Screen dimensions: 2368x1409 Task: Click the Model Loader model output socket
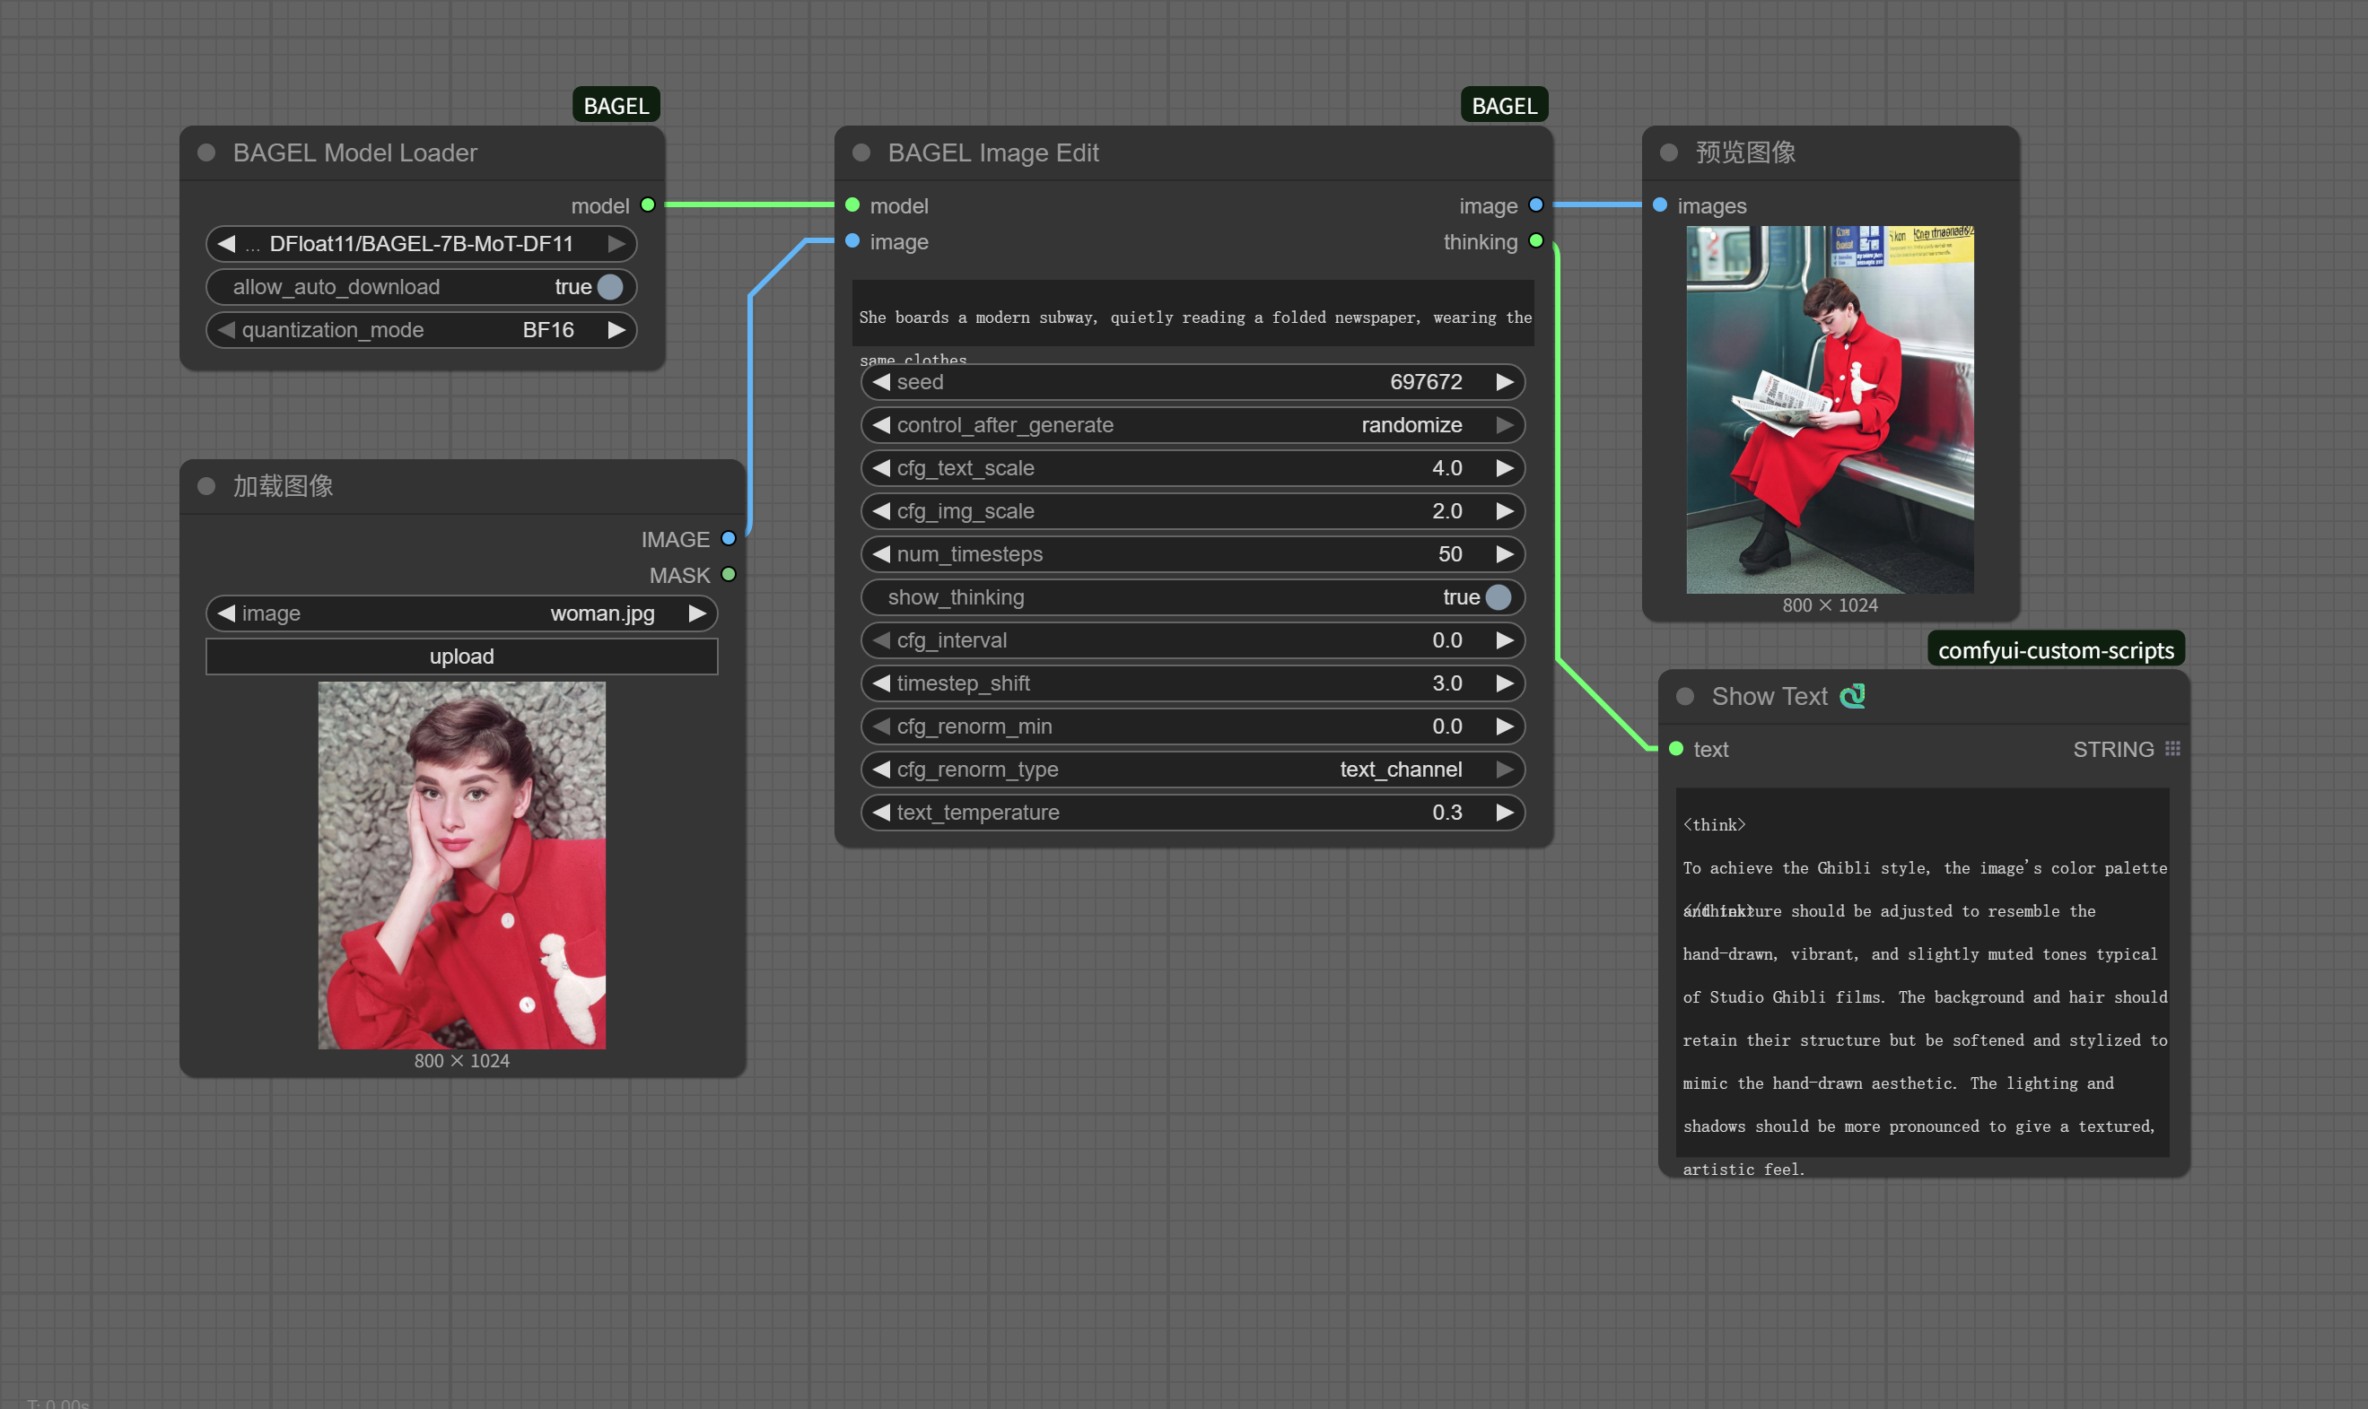(x=648, y=205)
